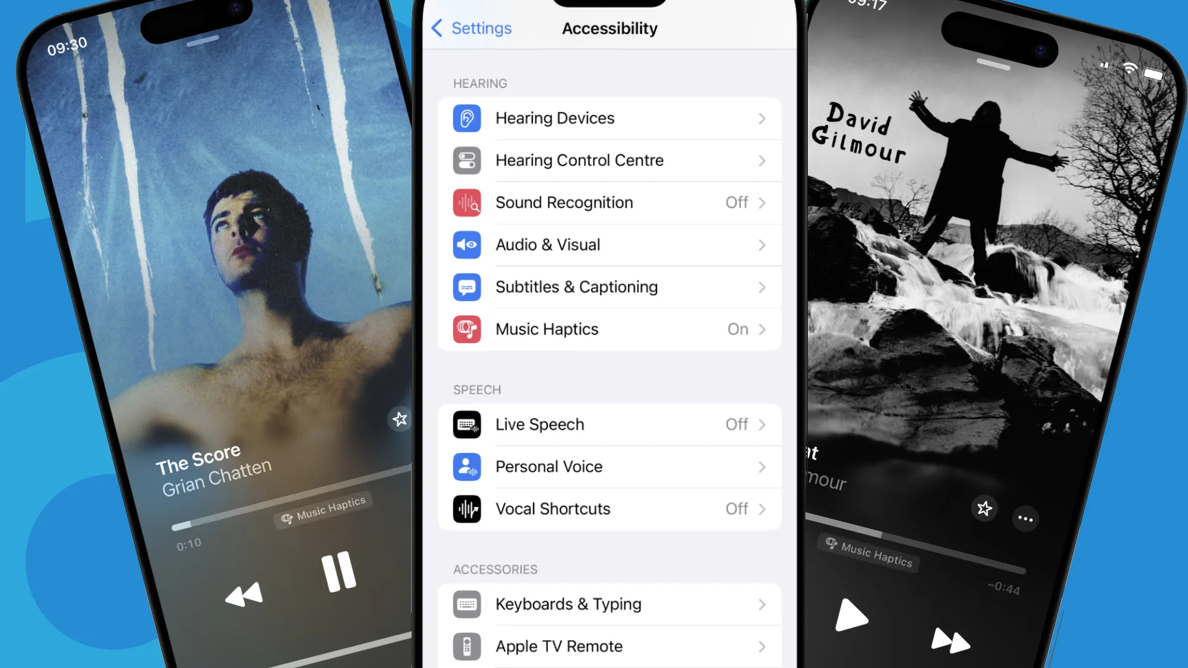
Task: Toggle Music Haptics on or off
Action: (610, 329)
